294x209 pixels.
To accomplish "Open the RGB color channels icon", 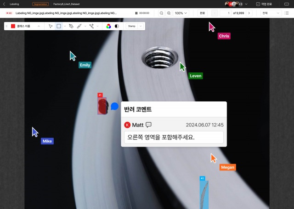I will pos(108,26).
